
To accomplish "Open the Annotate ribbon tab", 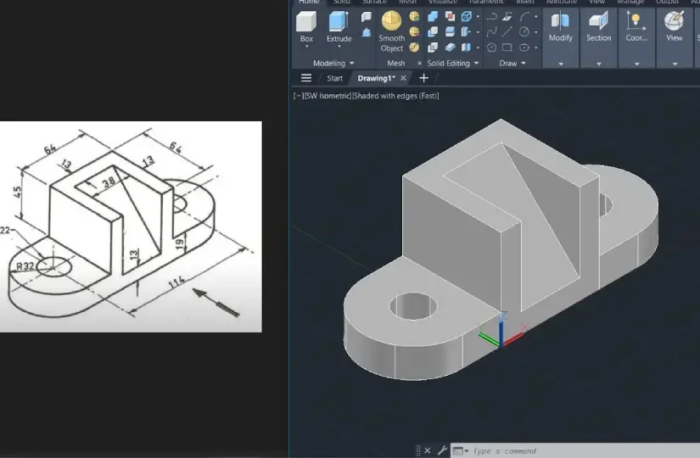I will [x=562, y=2].
